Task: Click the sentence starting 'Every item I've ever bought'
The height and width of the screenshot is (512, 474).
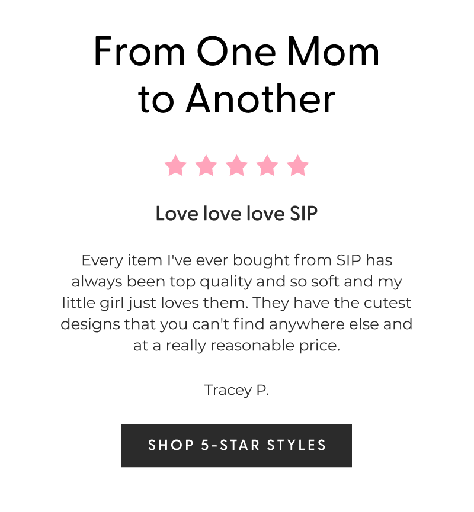Action: [236, 260]
